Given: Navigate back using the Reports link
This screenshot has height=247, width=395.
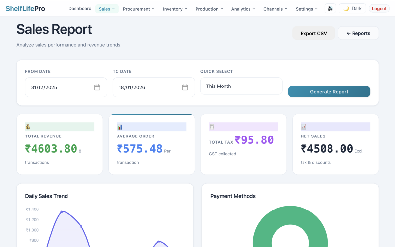Looking at the screenshot, I should [358, 33].
